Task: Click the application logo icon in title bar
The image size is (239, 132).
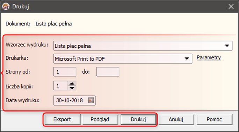Action: coord(6,7)
